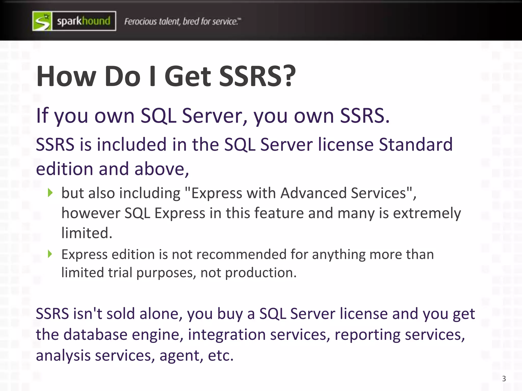
Task: Click the Sparkhound logo in the header
Action: (74, 21)
